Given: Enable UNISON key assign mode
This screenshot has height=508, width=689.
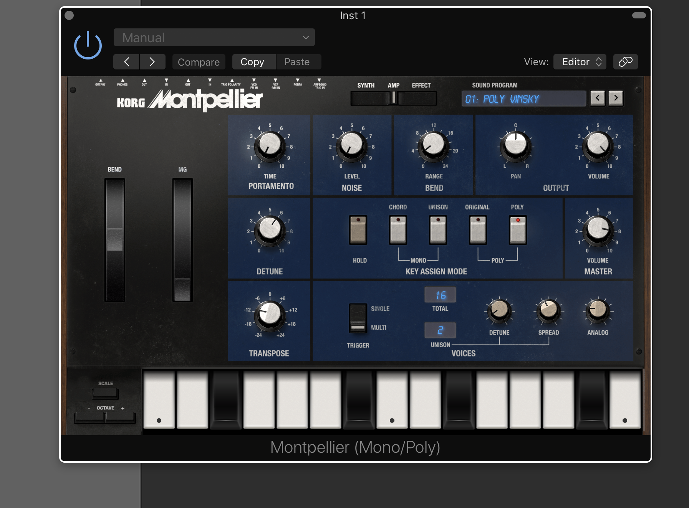Looking at the screenshot, I should tap(438, 230).
